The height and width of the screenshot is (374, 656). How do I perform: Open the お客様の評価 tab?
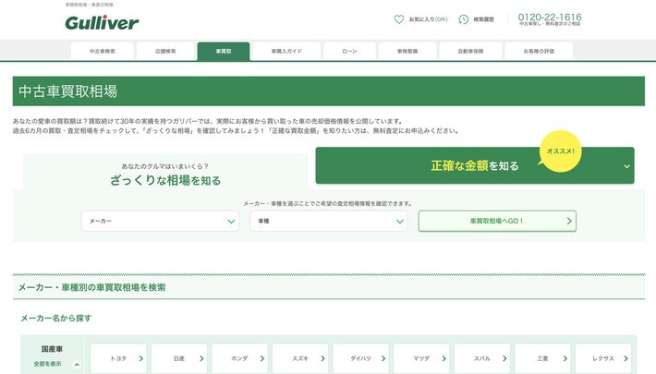pos(539,51)
